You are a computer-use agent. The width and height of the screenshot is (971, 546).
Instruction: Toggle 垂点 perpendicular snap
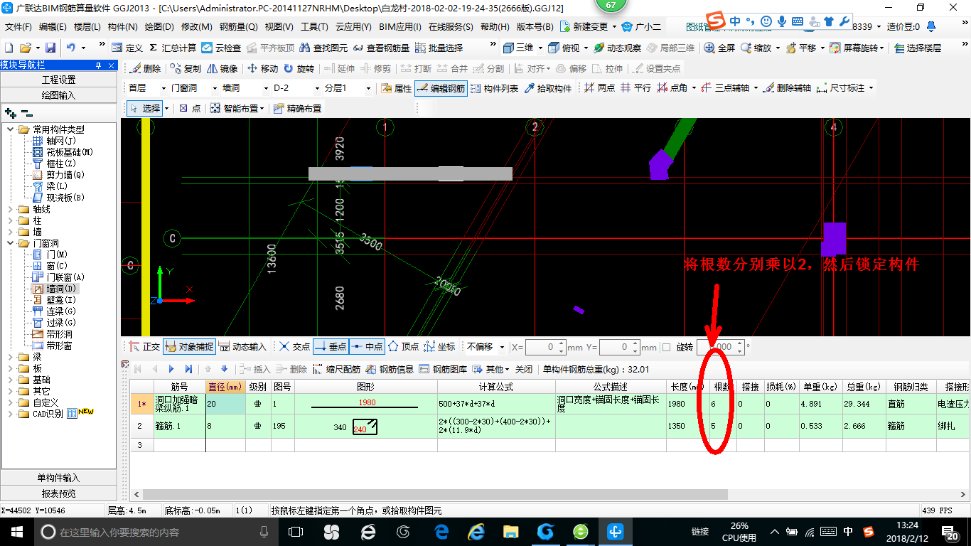coord(331,347)
